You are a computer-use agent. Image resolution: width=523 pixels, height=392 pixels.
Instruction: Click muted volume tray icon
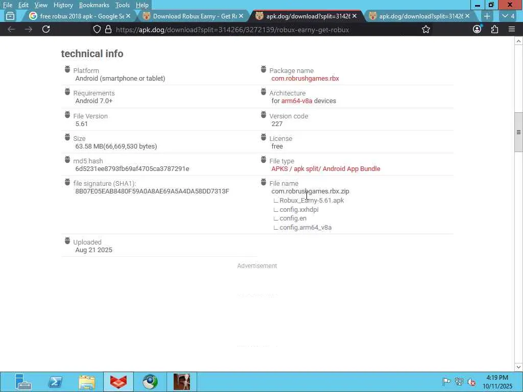click(471, 382)
